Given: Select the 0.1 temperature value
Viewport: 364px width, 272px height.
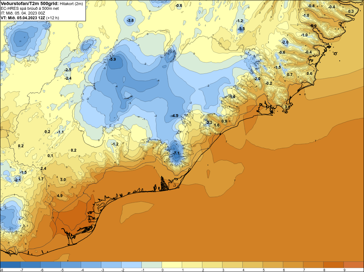Looking at the screenshot, I should [x=50, y=156].
